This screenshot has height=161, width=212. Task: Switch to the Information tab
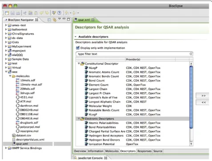(x=96, y=151)
